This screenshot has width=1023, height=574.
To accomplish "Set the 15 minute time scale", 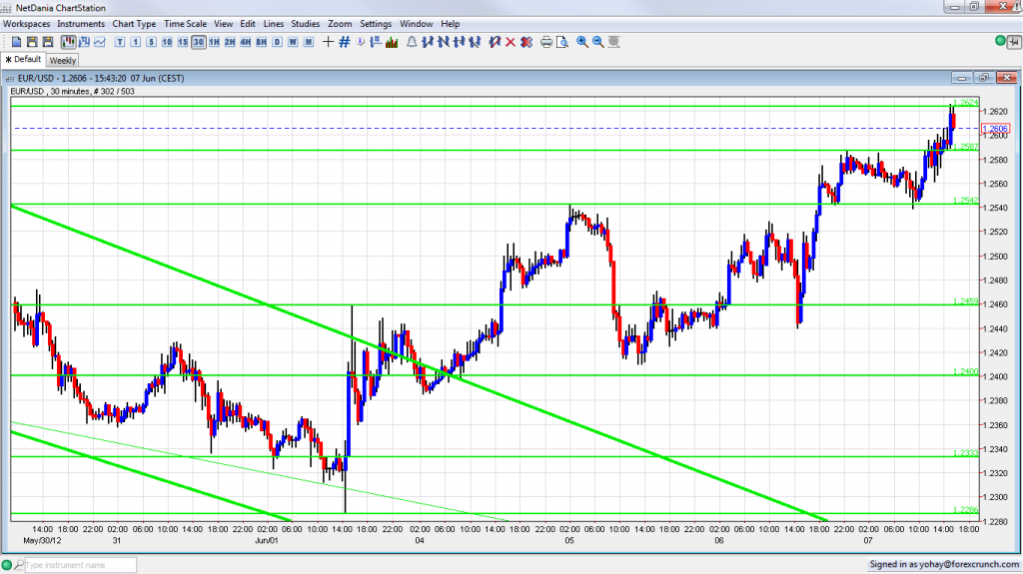I will [183, 42].
